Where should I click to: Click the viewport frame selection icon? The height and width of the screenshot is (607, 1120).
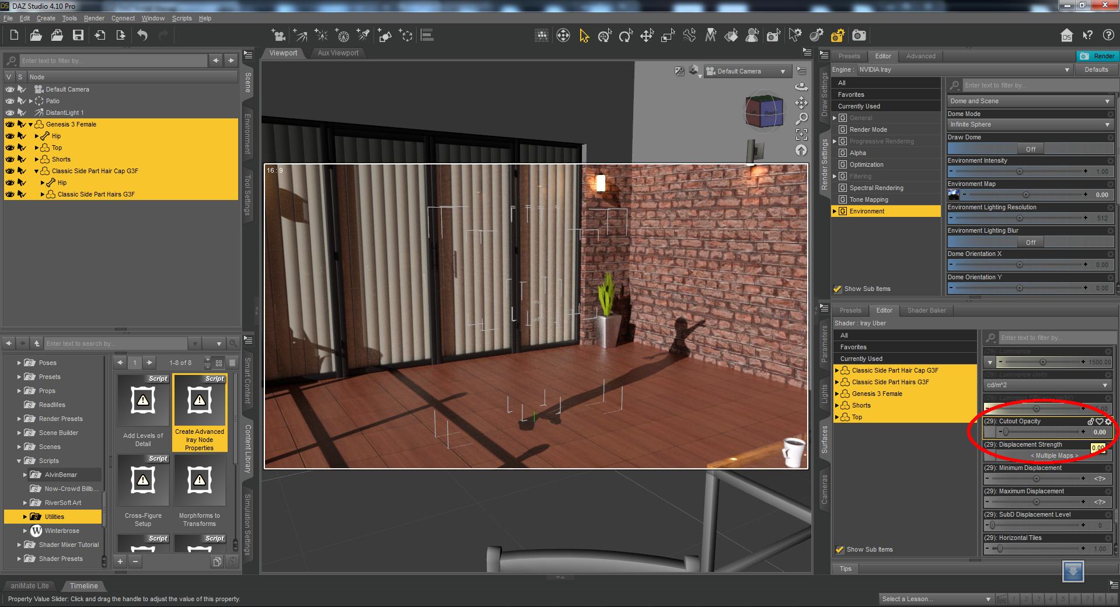pos(801,135)
